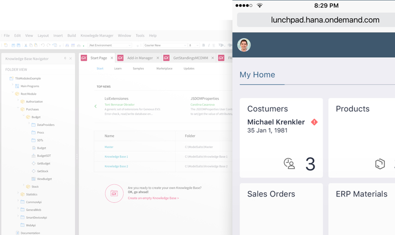Select the Marketplace section on Start Page
This screenshot has width=395, height=235.
coord(164,68)
